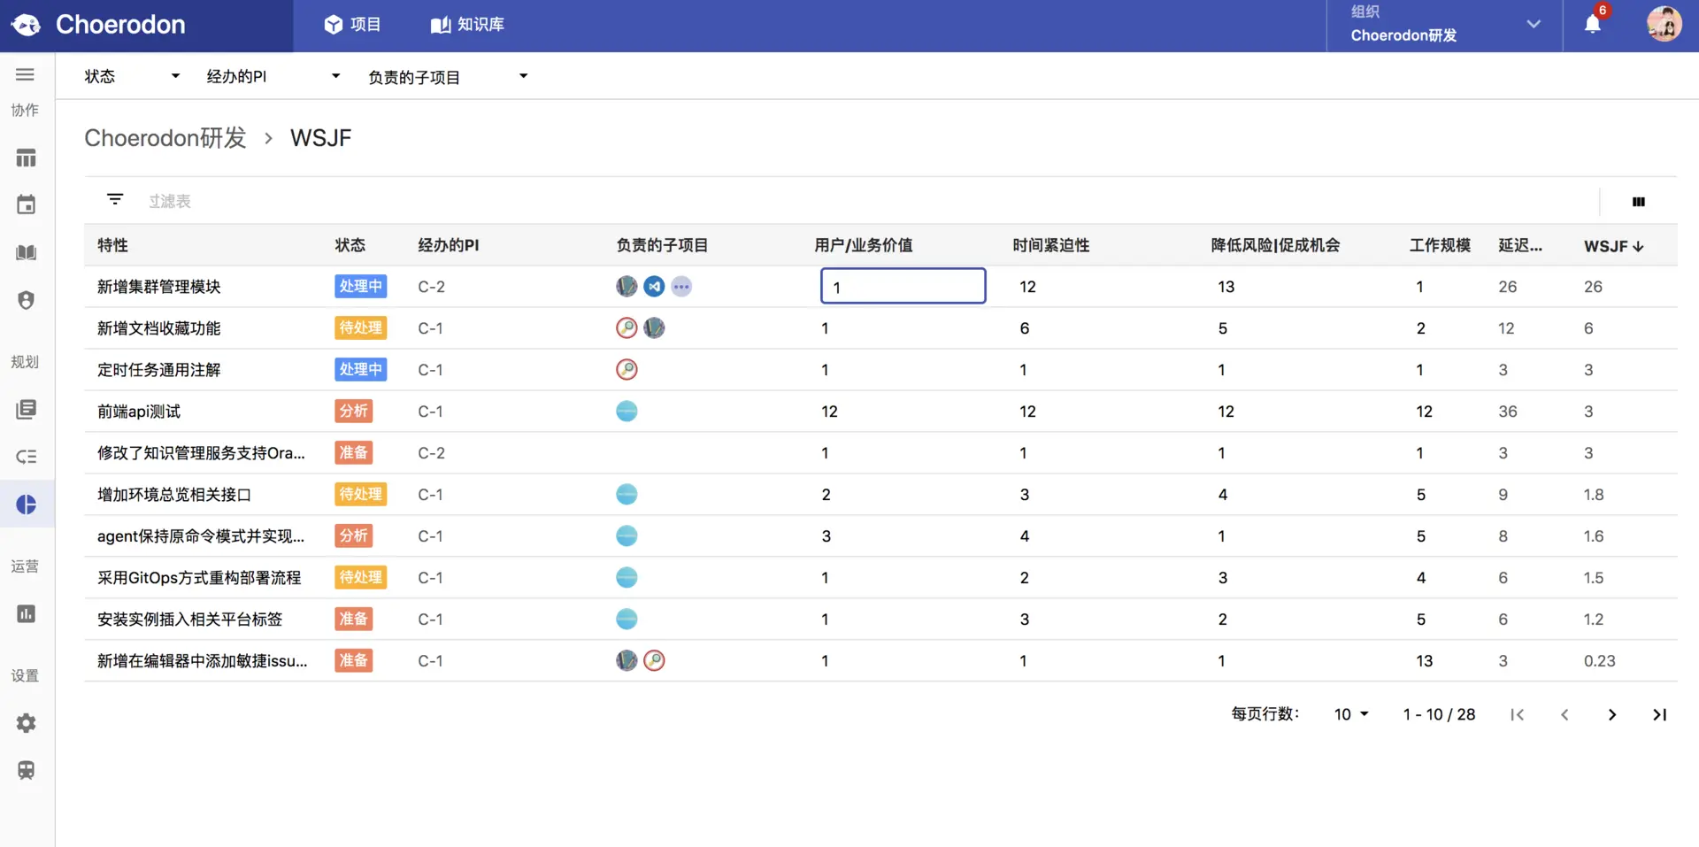Open the user avatar menu
This screenshot has width=1699, height=847.
(x=1664, y=24)
